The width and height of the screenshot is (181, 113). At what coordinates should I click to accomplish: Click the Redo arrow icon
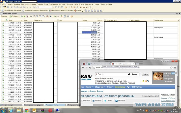(30, 7)
